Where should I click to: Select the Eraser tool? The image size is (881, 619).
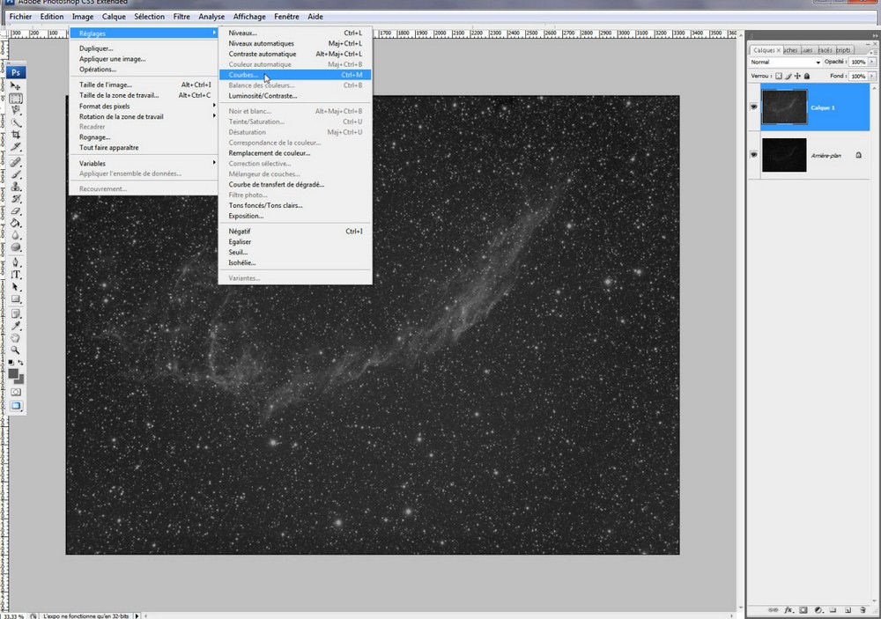pos(16,211)
